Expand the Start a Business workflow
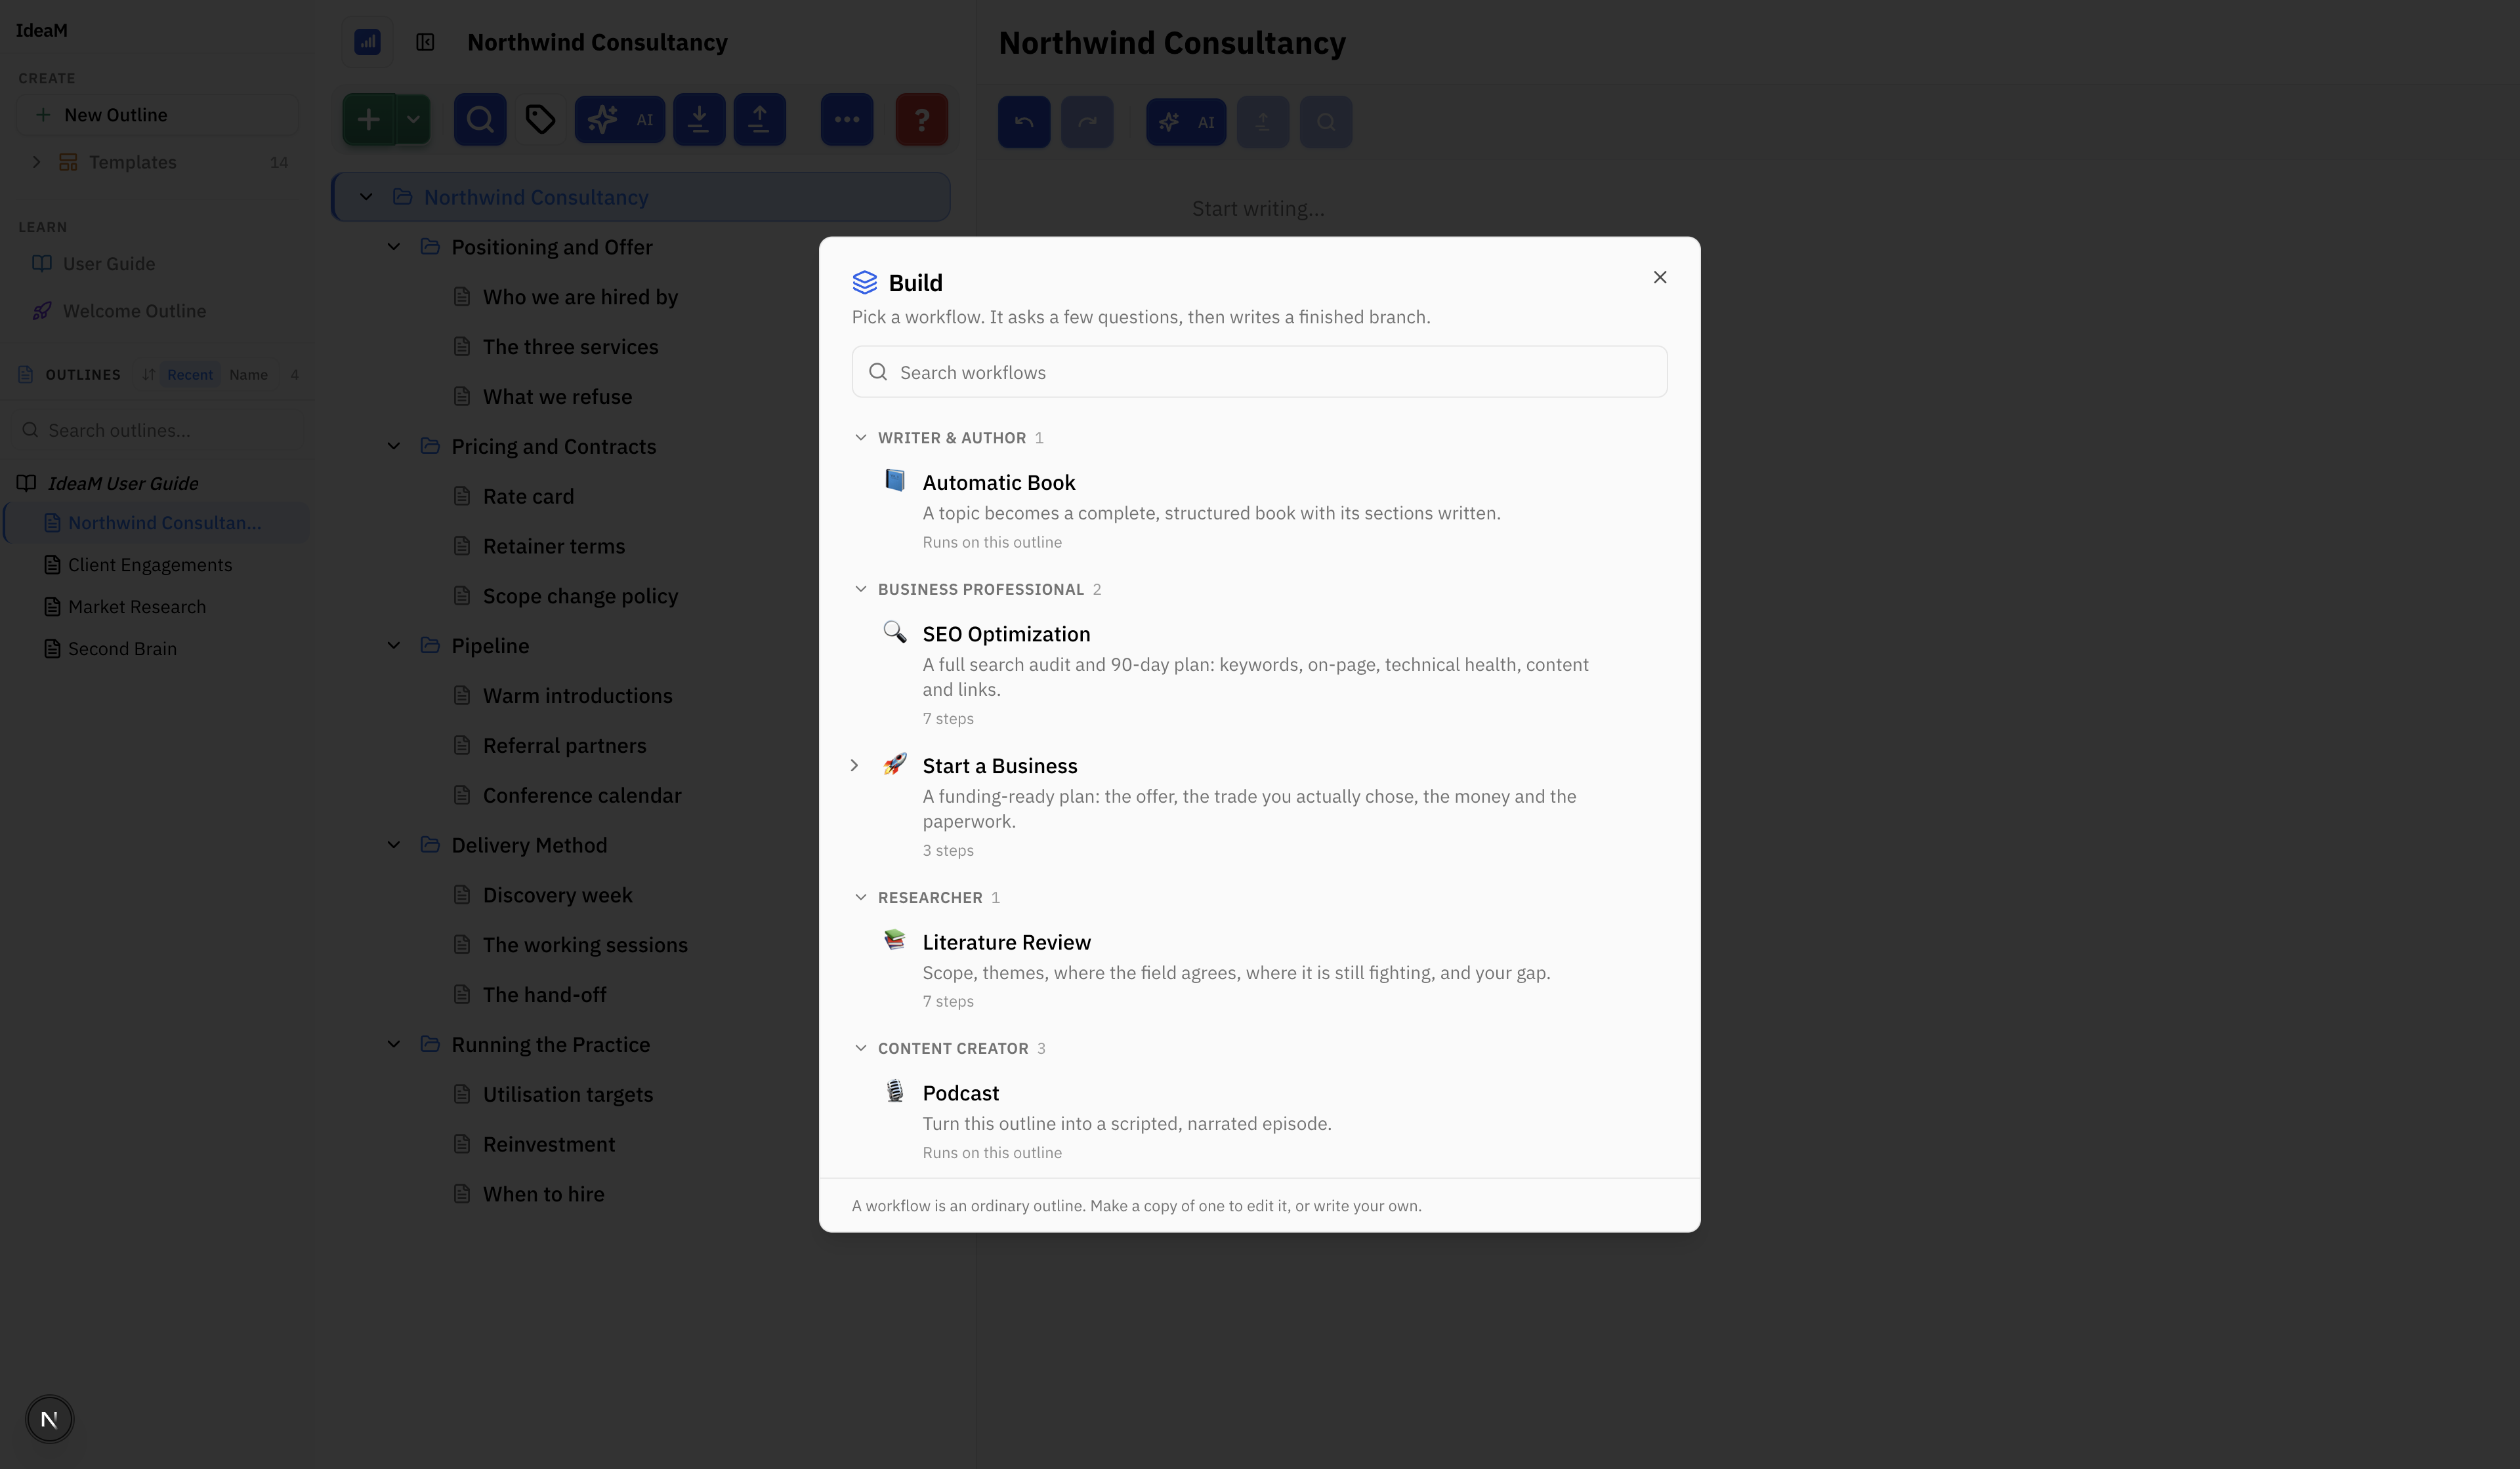 tap(854, 765)
